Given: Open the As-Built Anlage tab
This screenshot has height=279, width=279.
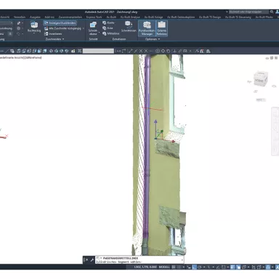Looking at the screenshot, I should pos(153,17).
